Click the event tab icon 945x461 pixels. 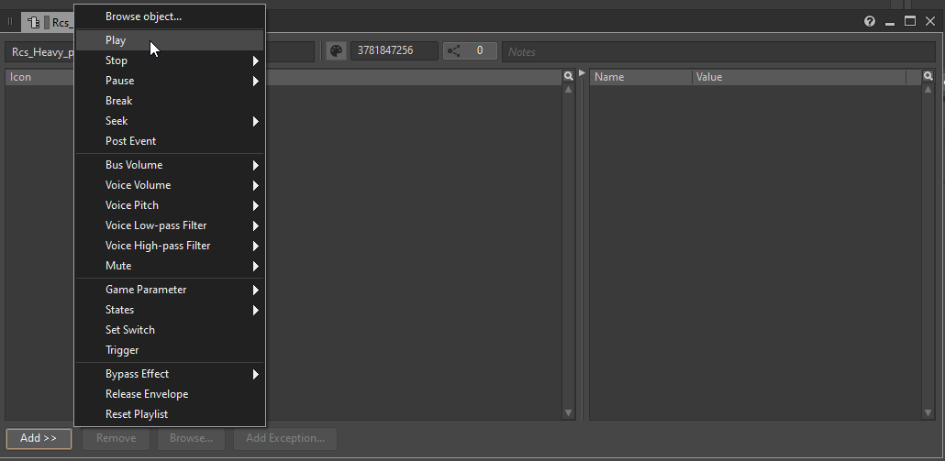pos(34,22)
